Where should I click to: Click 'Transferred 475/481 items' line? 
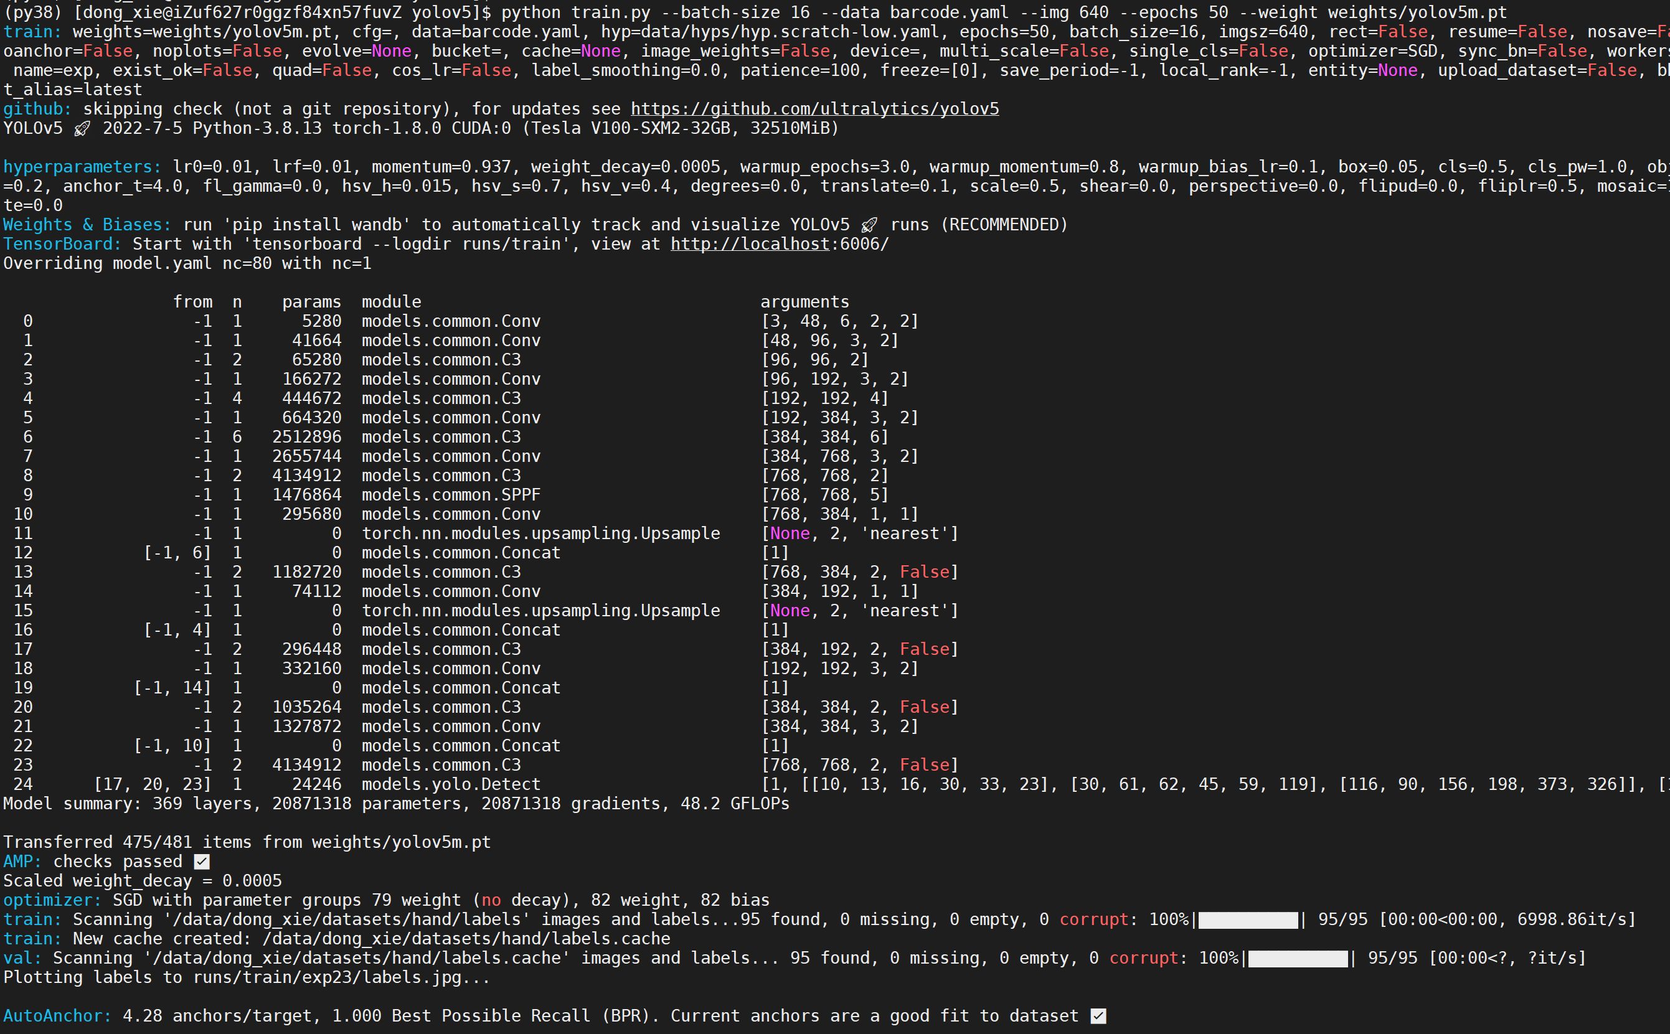pos(248,842)
